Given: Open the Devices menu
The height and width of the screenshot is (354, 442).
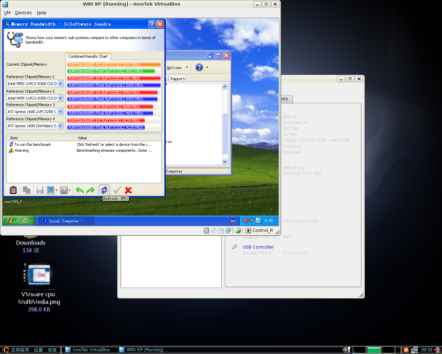Looking at the screenshot, I should coord(23,13).
